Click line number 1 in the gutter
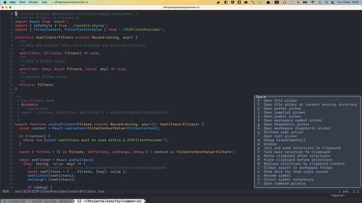The image size is (362, 203). tap(12, 14)
